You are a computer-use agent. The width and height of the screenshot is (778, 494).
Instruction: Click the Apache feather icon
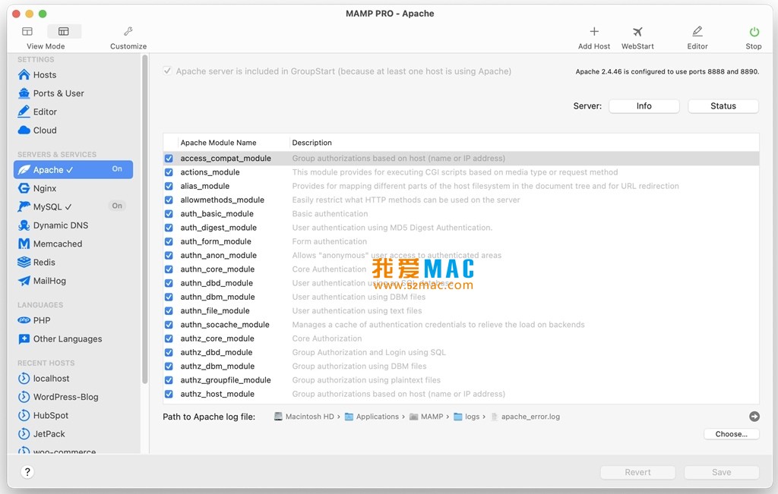point(24,170)
